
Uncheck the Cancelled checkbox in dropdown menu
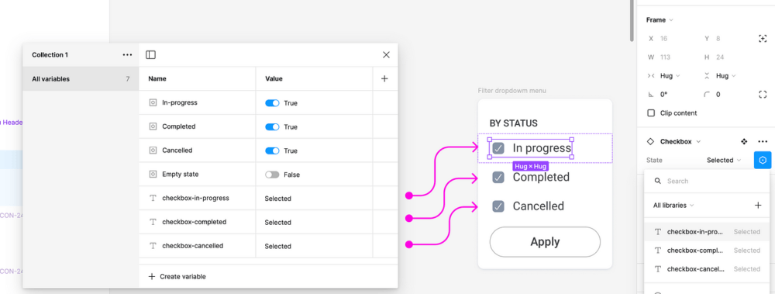498,206
